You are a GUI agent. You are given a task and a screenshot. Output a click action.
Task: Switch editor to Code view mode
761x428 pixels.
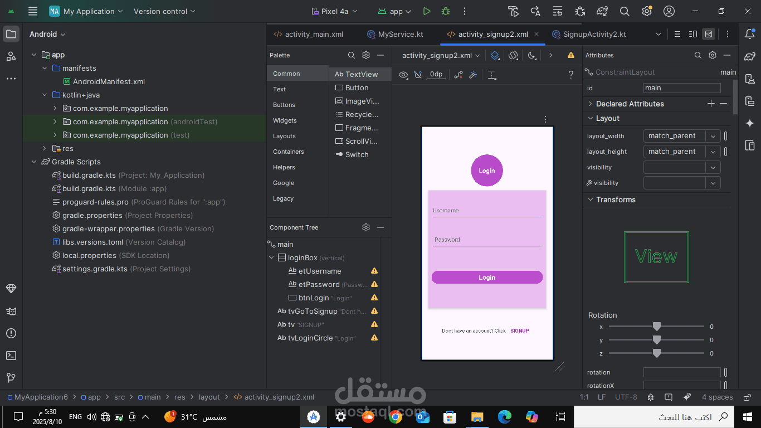677,34
